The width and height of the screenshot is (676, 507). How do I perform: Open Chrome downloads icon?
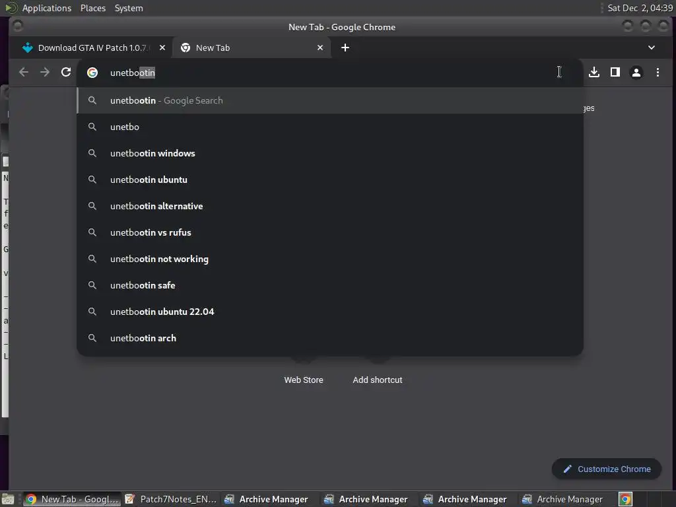[594, 72]
